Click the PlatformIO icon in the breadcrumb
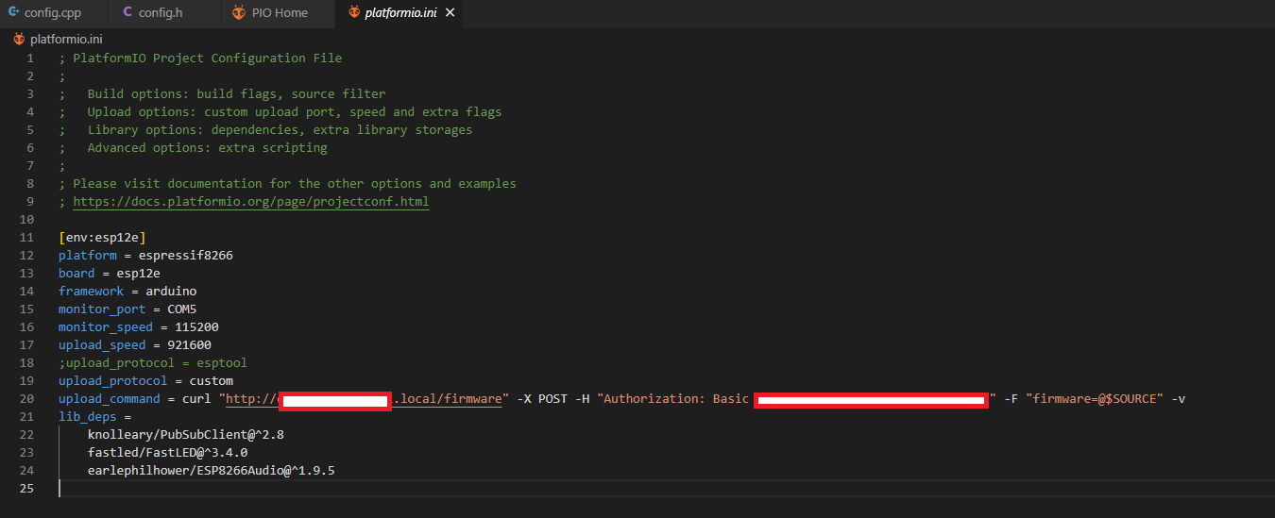1275x518 pixels. [x=19, y=40]
